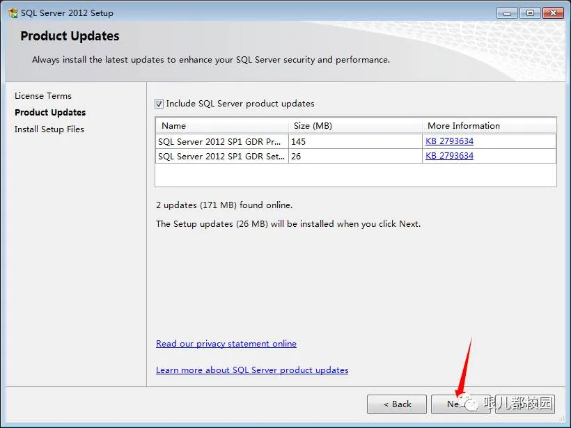The width and height of the screenshot is (571, 428).
Task: Minimize the SQL Server 2012 Setup window
Action: coord(507,13)
